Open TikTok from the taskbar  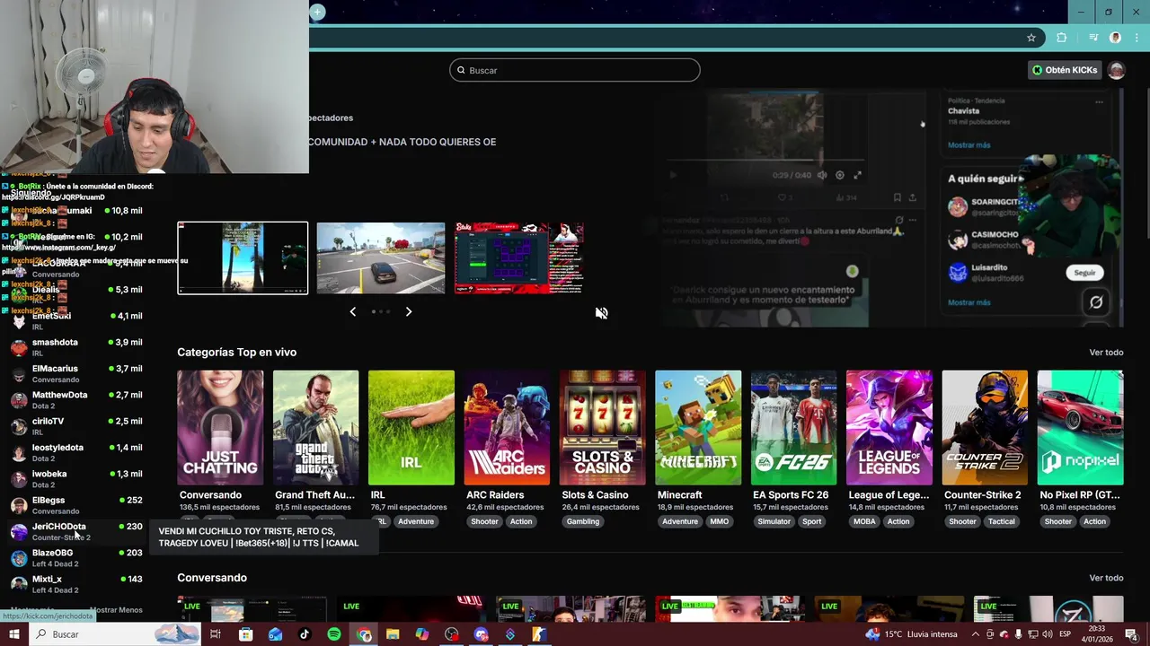coord(305,634)
